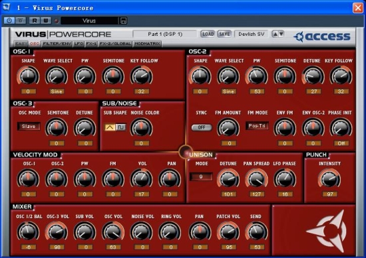Click the Velocity Mod FM knob
Viewport: 366px width, 258px height.
113,178
